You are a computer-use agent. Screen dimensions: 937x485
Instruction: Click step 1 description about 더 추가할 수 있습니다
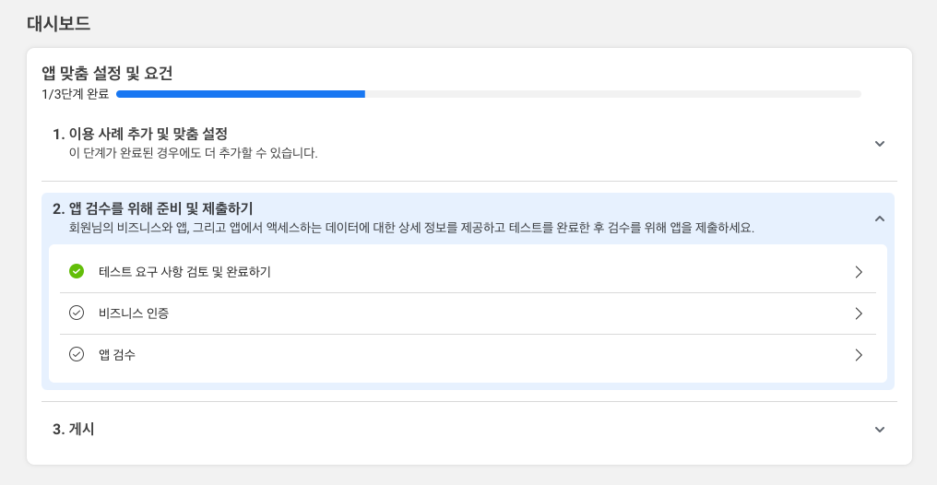[x=193, y=153]
